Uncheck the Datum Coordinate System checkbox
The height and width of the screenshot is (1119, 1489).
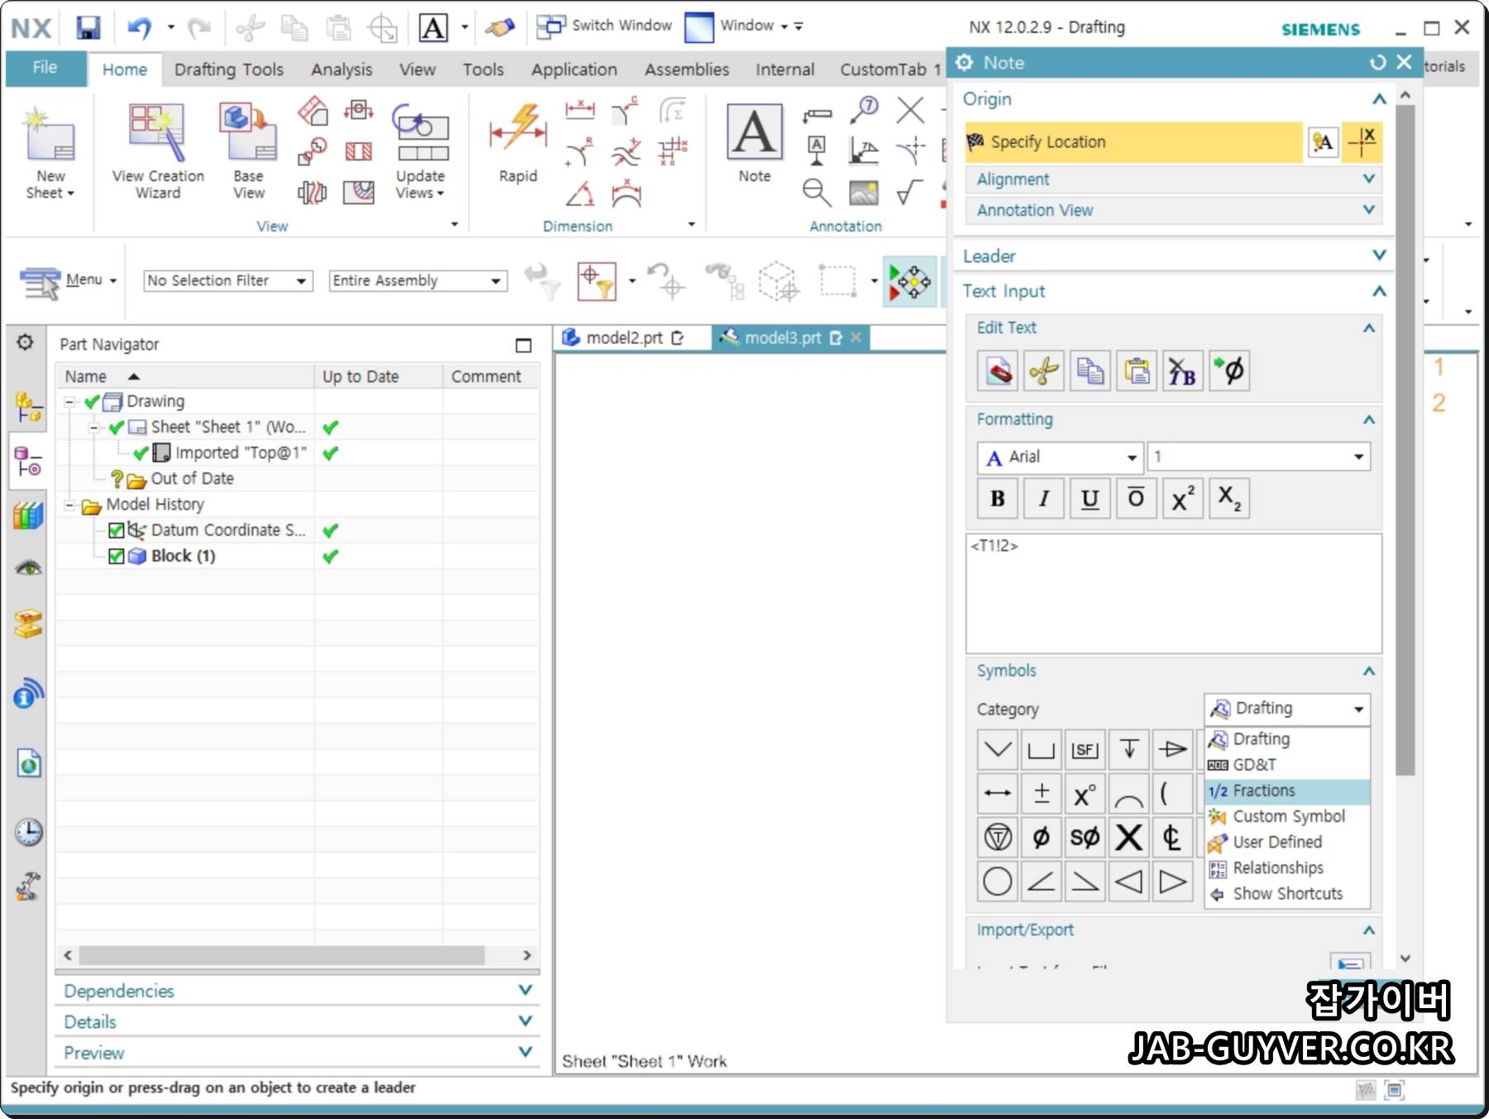coord(117,531)
